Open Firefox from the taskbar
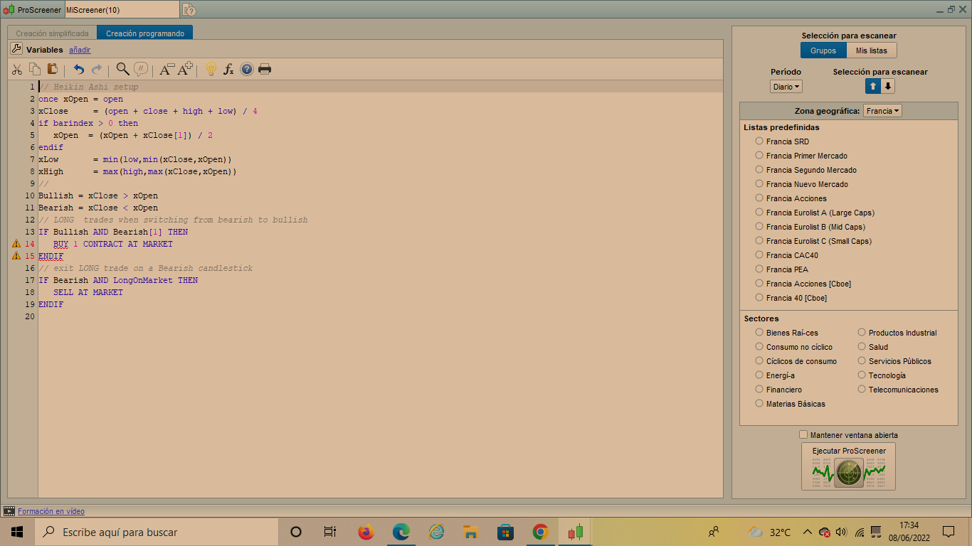This screenshot has height=546, width=972. 366,532
